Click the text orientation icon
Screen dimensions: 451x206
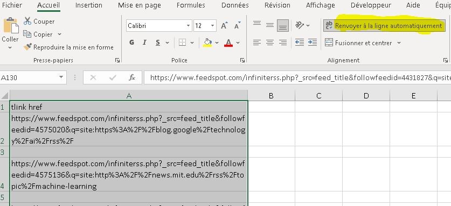300,25
